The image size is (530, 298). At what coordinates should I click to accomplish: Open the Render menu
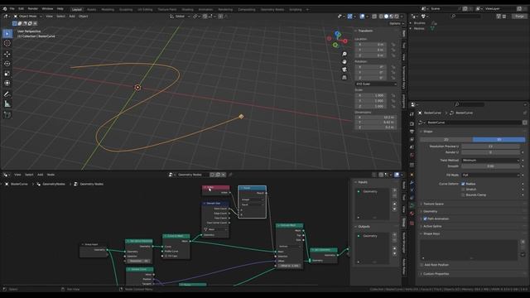coord(33,9)
